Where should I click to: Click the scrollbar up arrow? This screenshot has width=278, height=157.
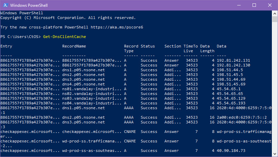275,13
